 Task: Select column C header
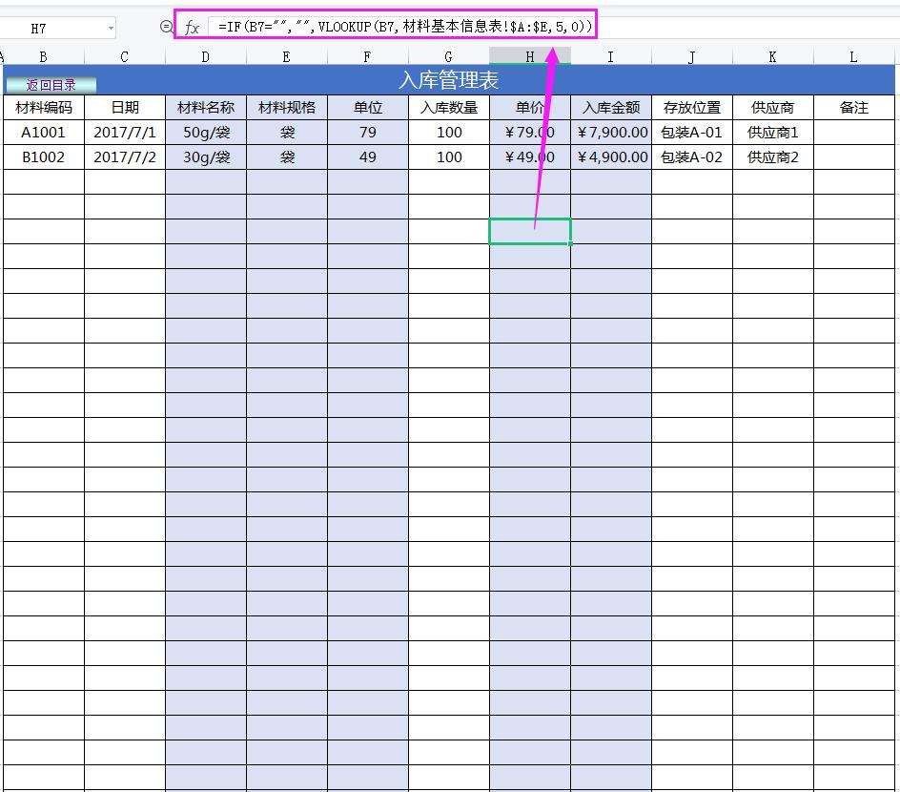coord(125,57)
